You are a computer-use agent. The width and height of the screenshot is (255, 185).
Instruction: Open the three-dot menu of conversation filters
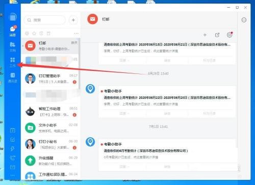[x=76, y=33]
